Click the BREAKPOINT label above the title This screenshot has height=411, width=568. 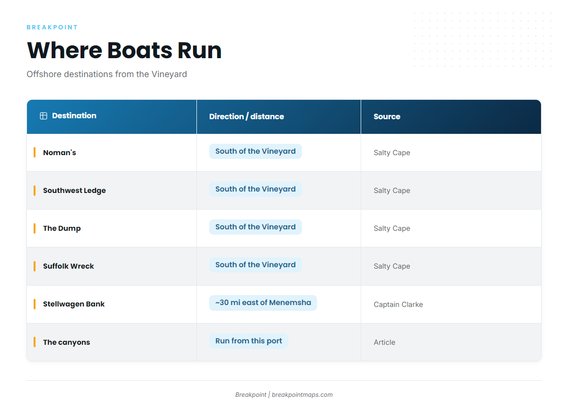(x=52, y=27)
